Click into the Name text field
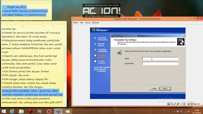The height and width of the screenshot is (114, 203). [x=160, y=59]
